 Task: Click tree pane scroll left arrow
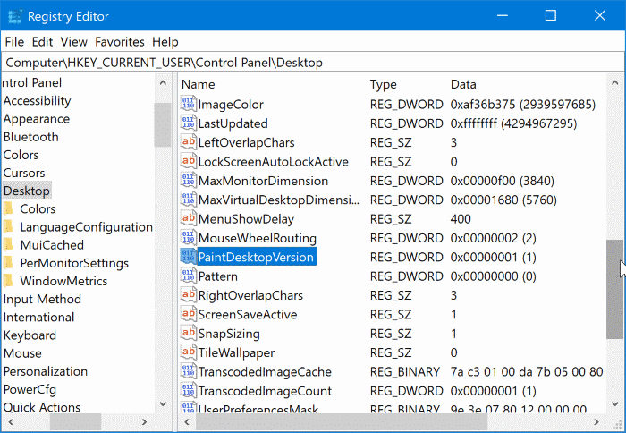(x=11, y=421)
